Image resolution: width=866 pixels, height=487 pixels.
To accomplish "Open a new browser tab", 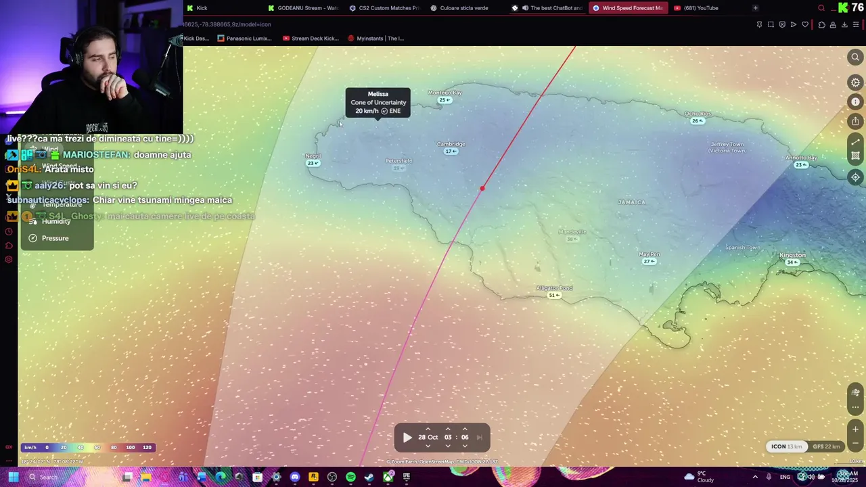I will (x=755, y=8).
